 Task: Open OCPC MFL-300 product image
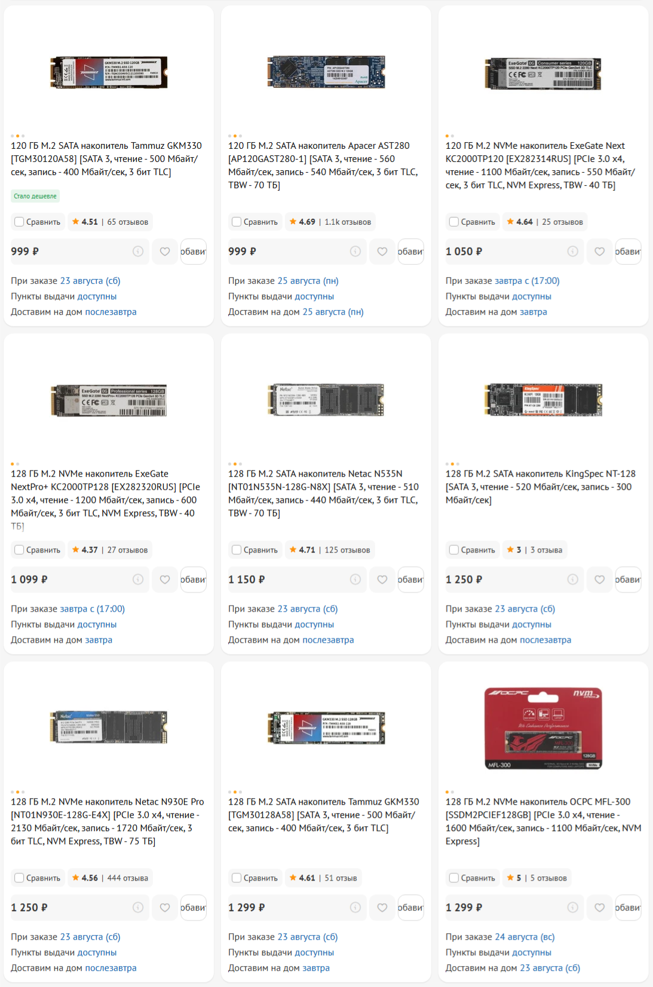[x=543, y=728]
